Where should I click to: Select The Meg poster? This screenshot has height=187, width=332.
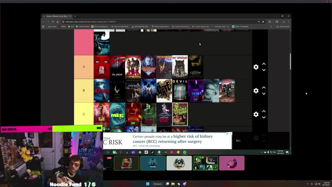[x=117, y=114]
